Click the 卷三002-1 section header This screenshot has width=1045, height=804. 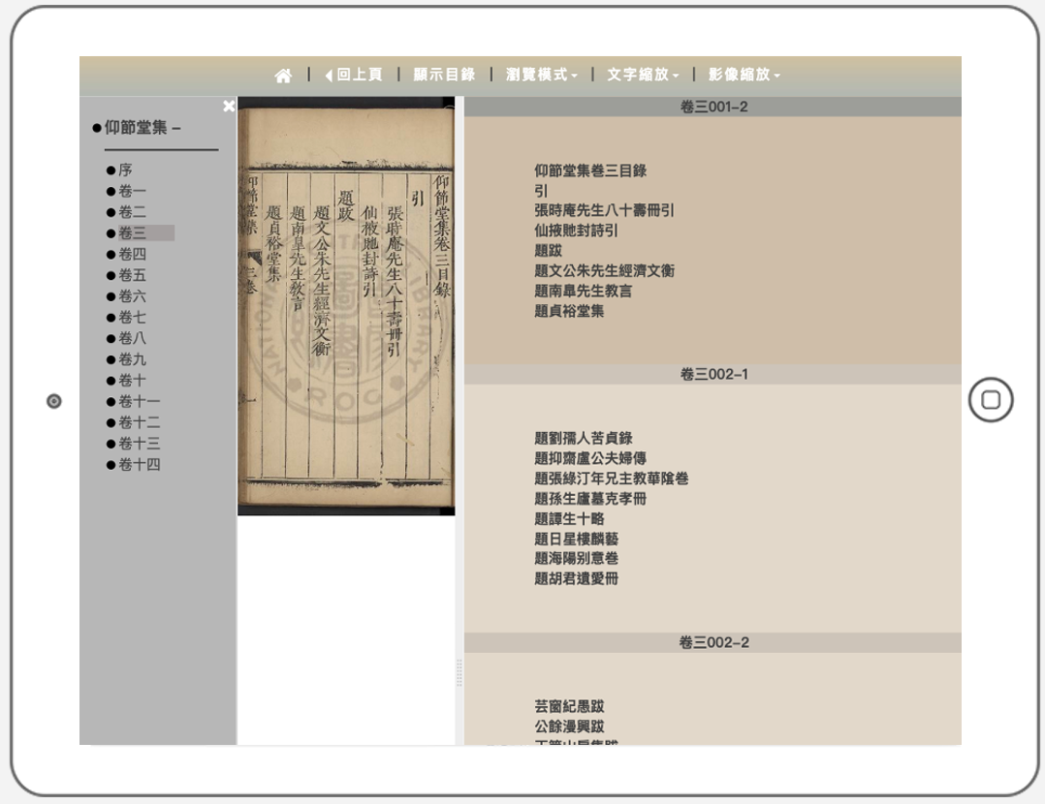[x=713, y=374]
